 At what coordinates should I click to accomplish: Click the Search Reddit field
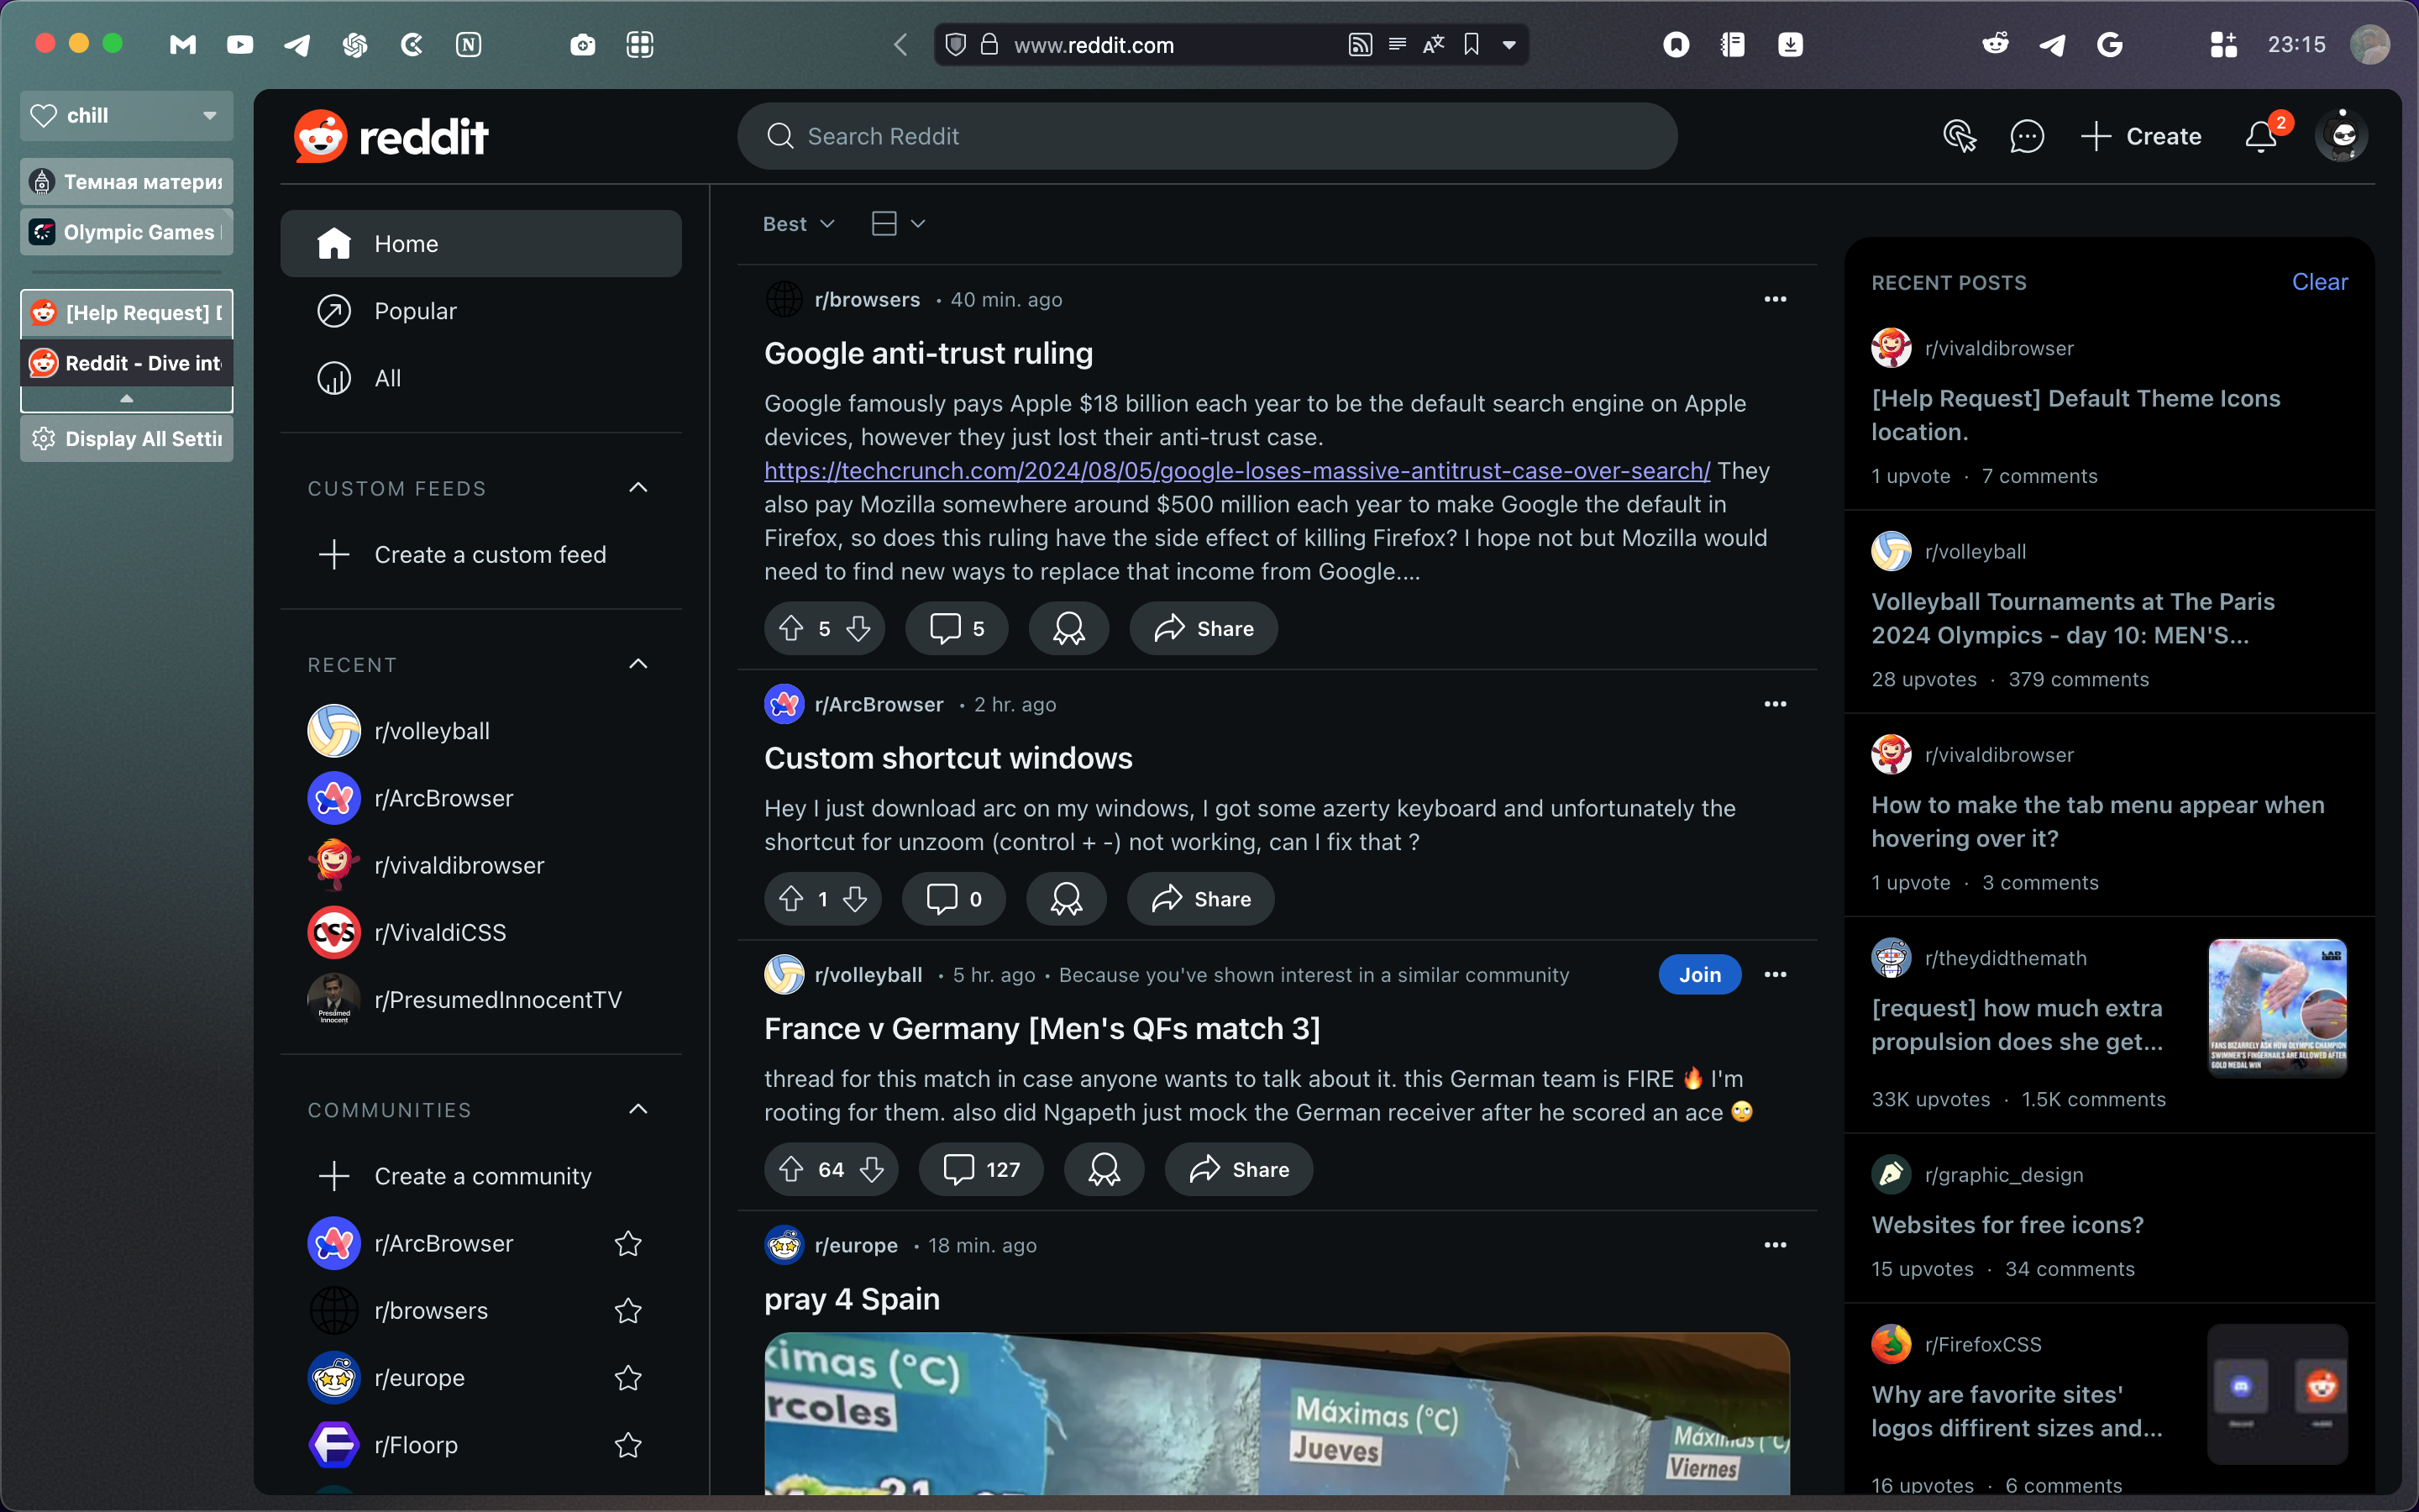1206,136
